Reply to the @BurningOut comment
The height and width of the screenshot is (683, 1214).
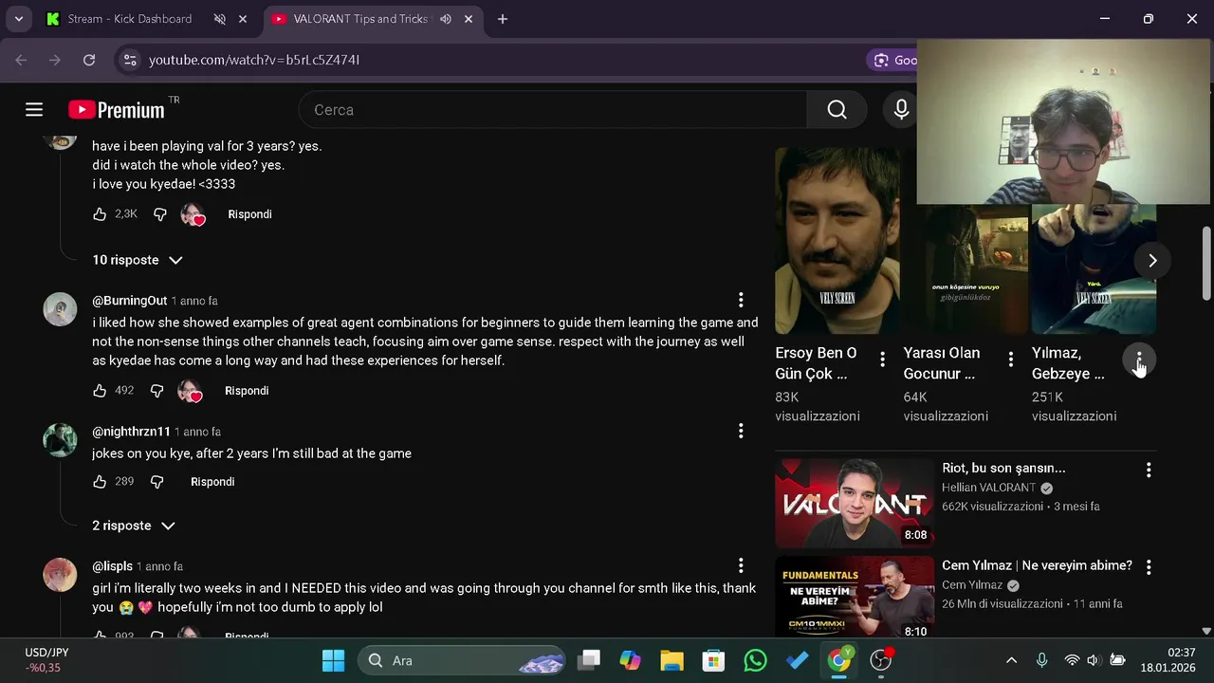(247, 391)
